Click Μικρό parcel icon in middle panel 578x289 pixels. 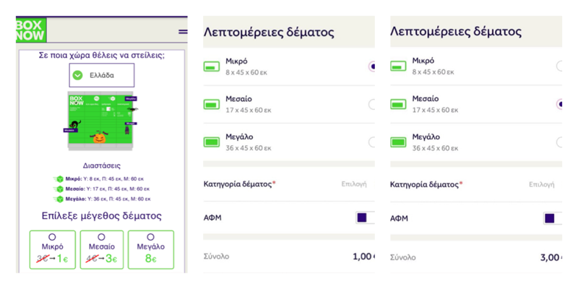point(212,66)
